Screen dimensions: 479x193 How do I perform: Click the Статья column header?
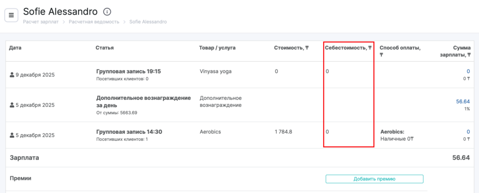click(x=104, y=48)
